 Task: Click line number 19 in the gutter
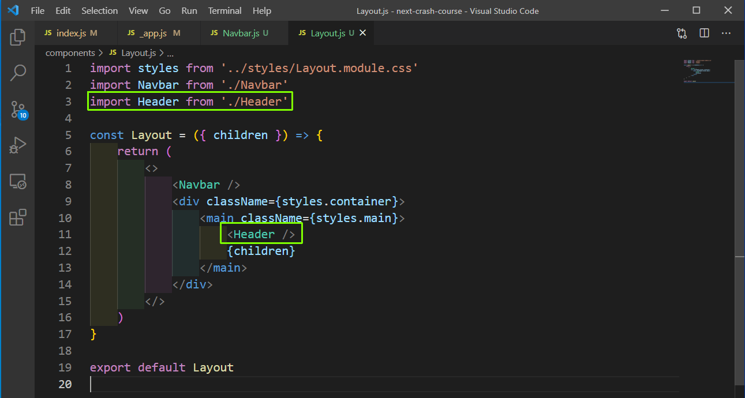65,367
